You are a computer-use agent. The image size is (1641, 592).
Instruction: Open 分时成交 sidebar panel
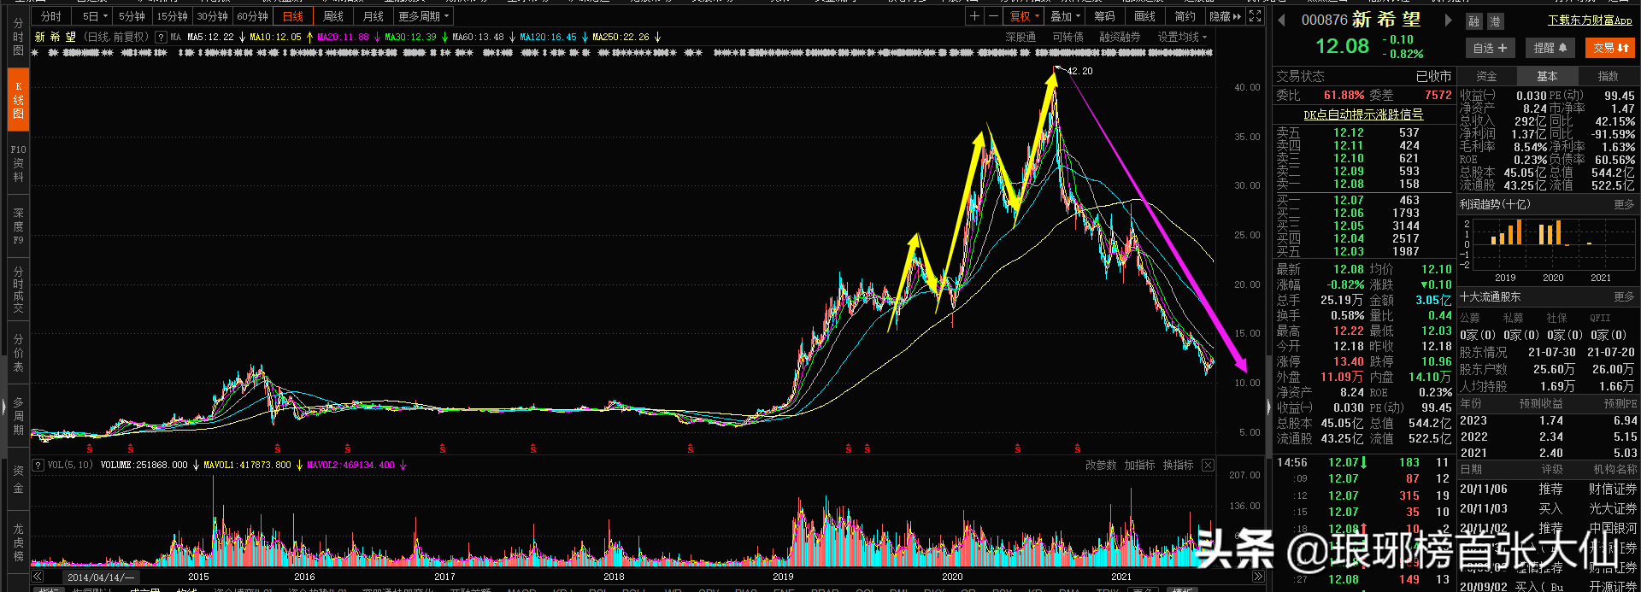(18, 290)
